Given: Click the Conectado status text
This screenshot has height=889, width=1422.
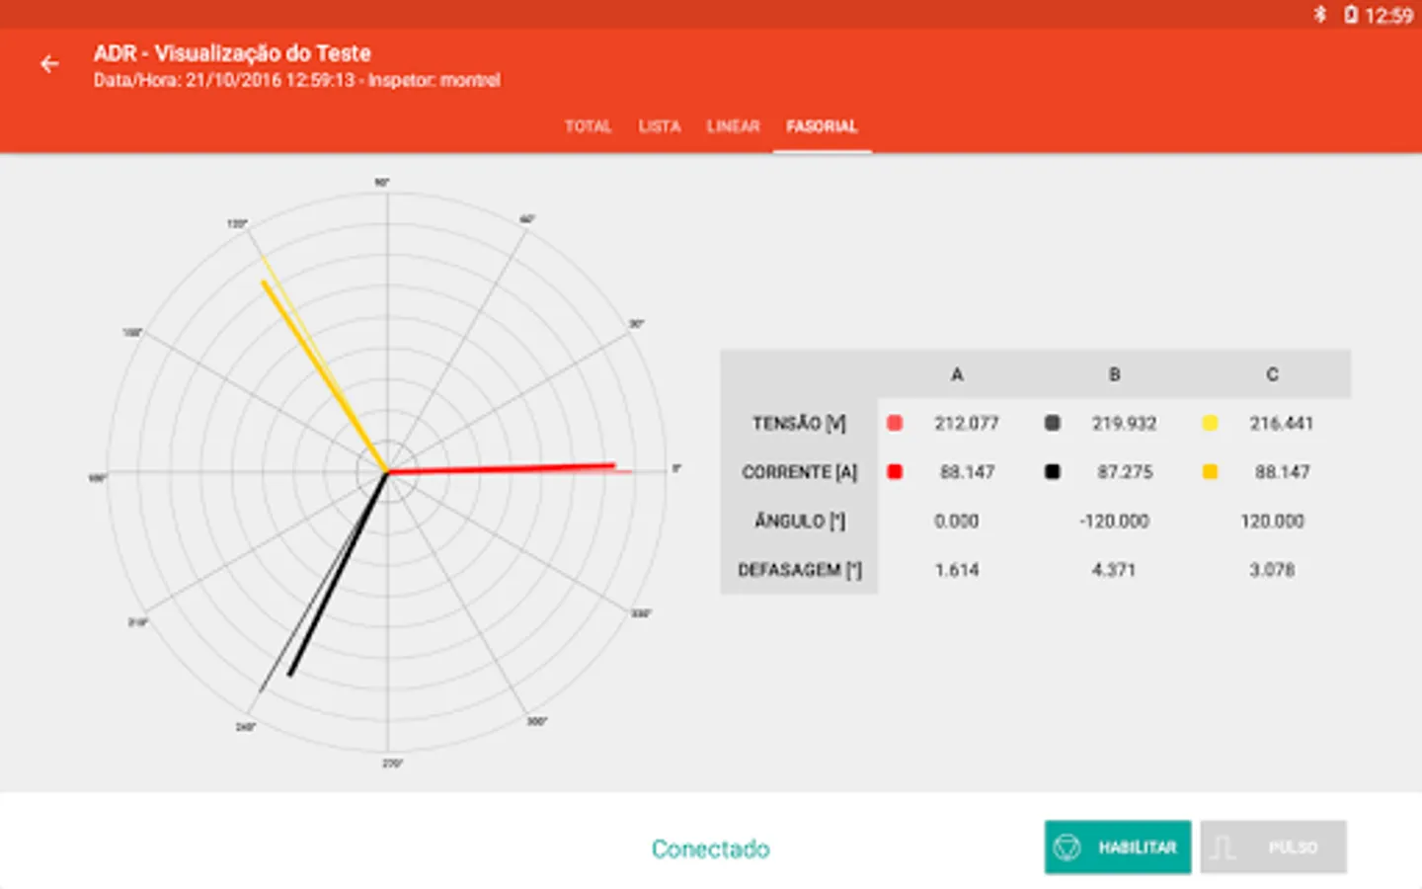Looking at the screenshot, I should [x=710, y=849].
